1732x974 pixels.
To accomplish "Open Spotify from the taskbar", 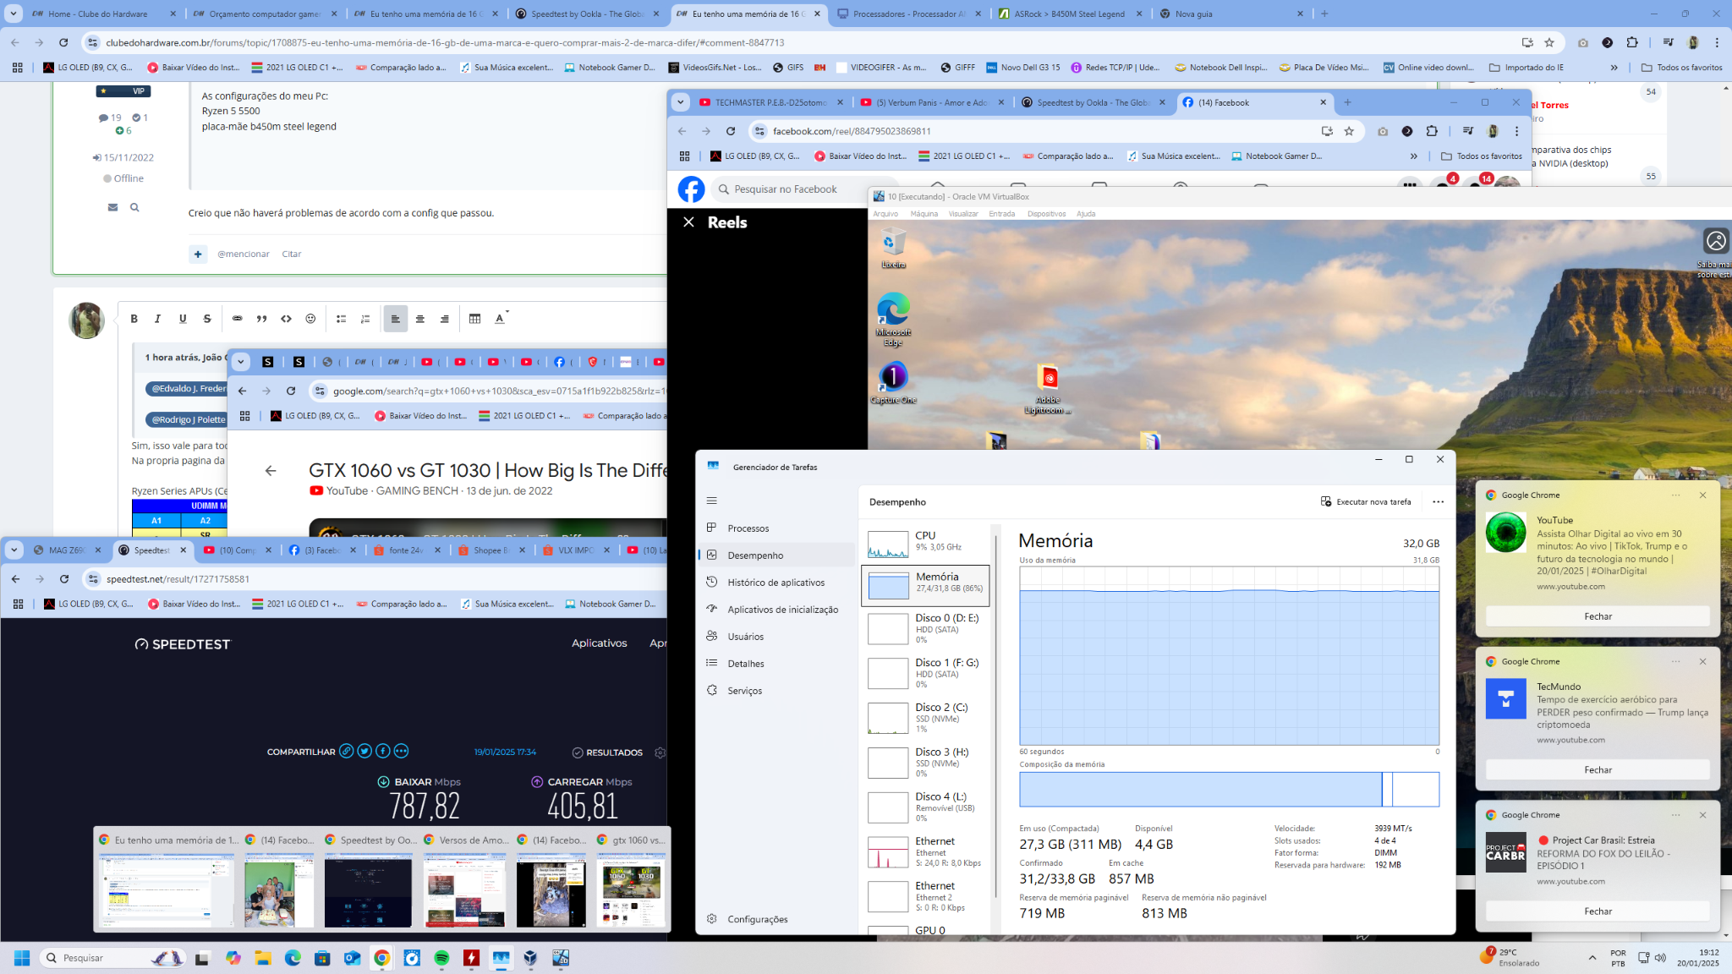I will pos(441,958).
